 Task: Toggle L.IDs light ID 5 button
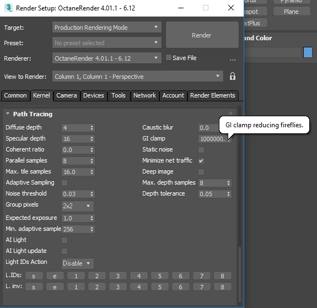coord(160,276)
